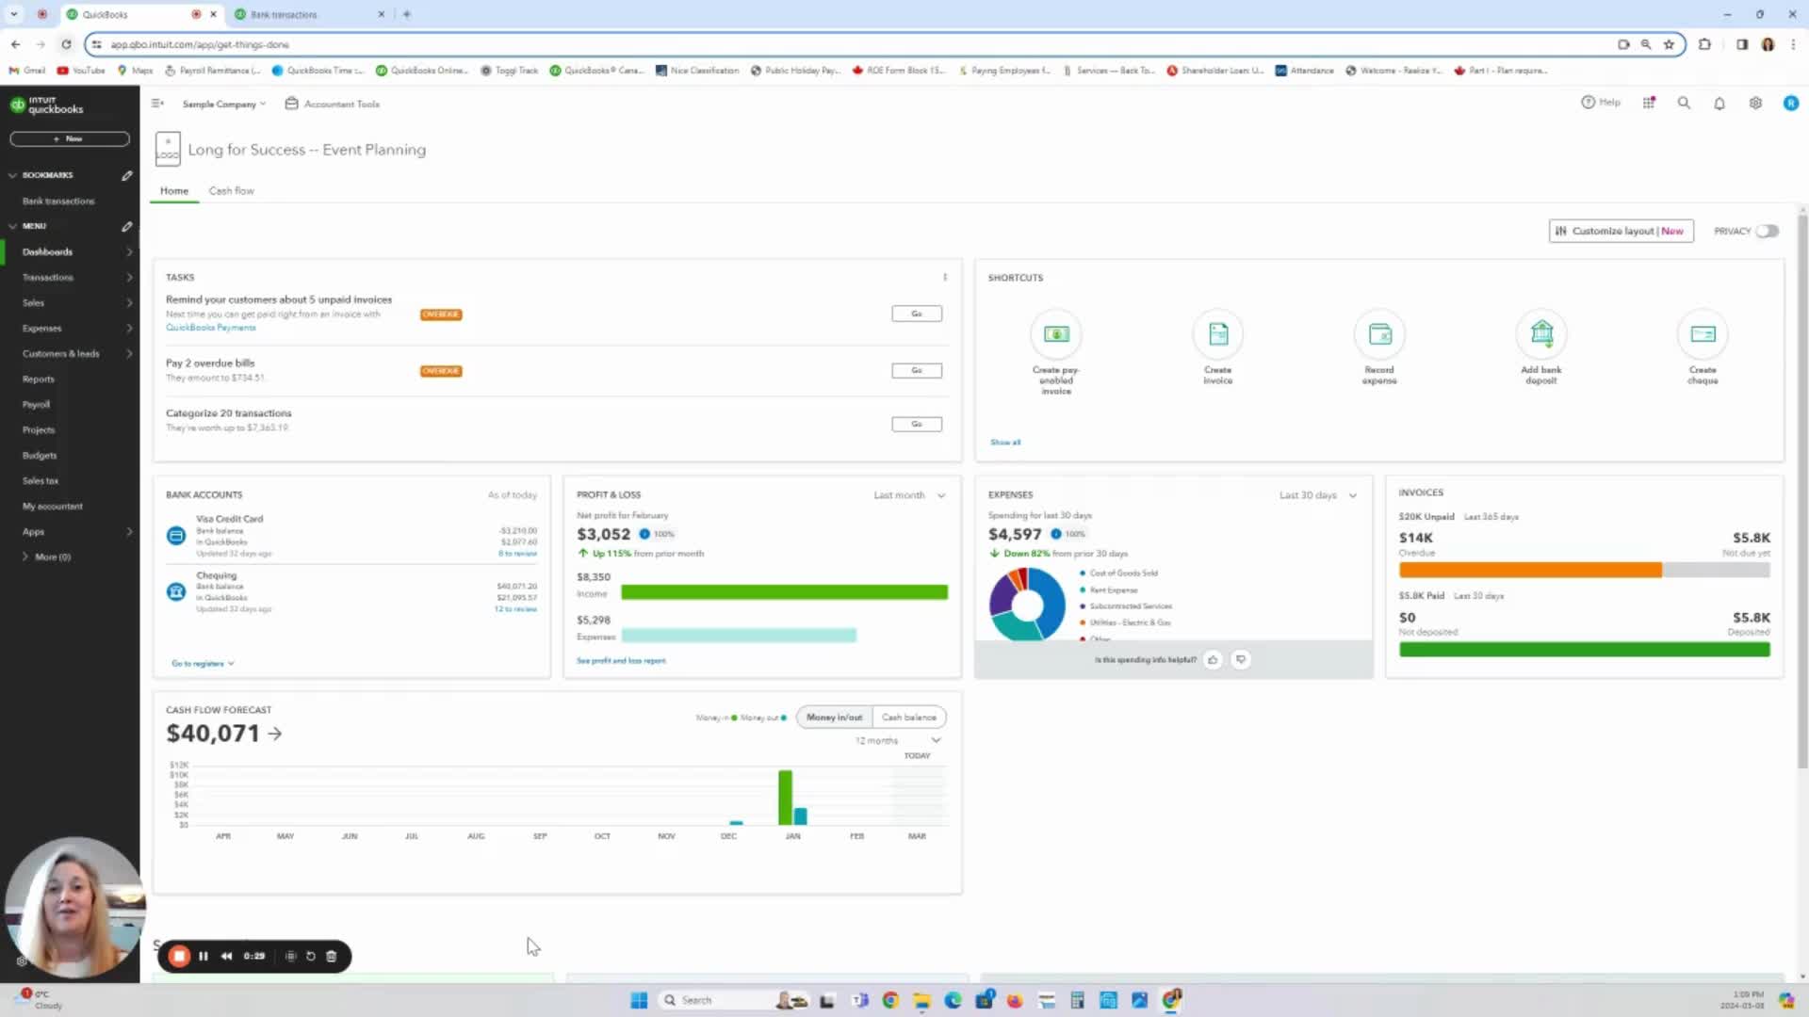Restart the recording with the circular arrow icon

(311, 956)
